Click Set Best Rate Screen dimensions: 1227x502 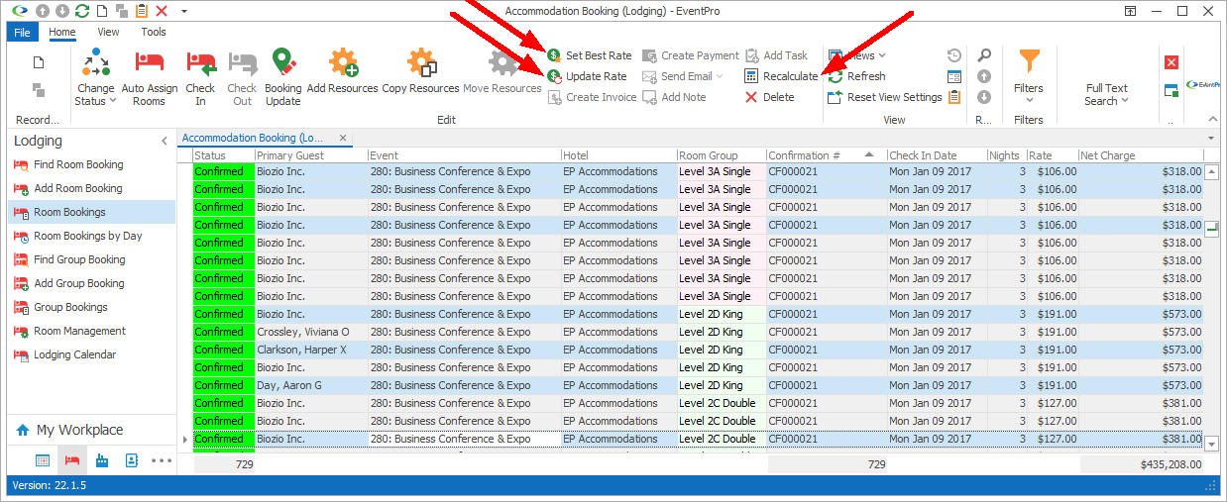tap(589, 55)
